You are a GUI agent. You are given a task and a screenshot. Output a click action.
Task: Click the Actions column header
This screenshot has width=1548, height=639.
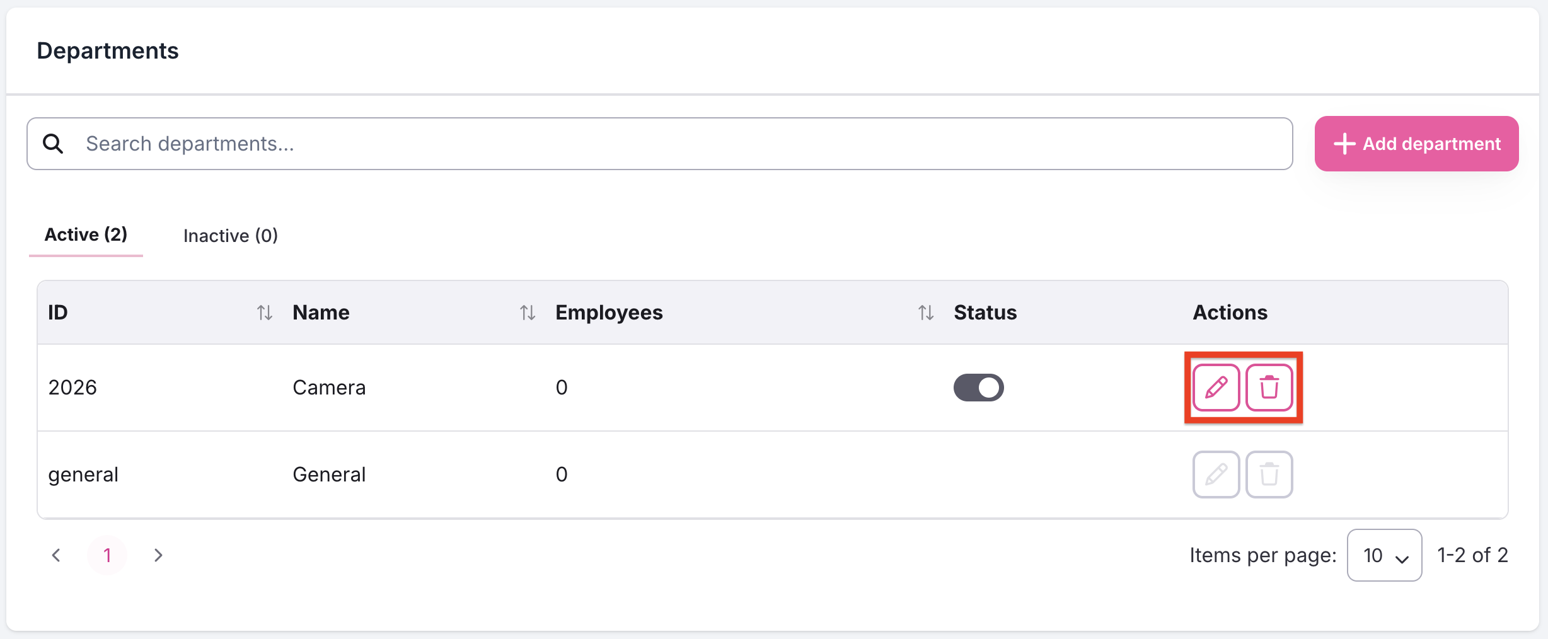(1230, 313)
